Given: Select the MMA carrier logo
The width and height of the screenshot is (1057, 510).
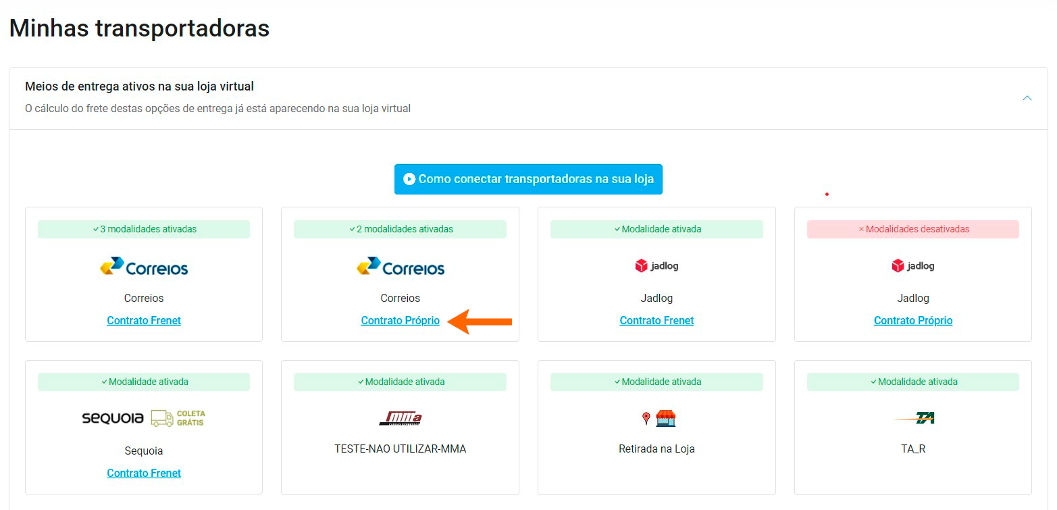Looking at the screenshot, I should (400, 417).
